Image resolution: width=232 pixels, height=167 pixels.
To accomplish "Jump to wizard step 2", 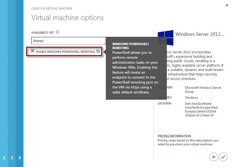I will (x=12, y=158).
